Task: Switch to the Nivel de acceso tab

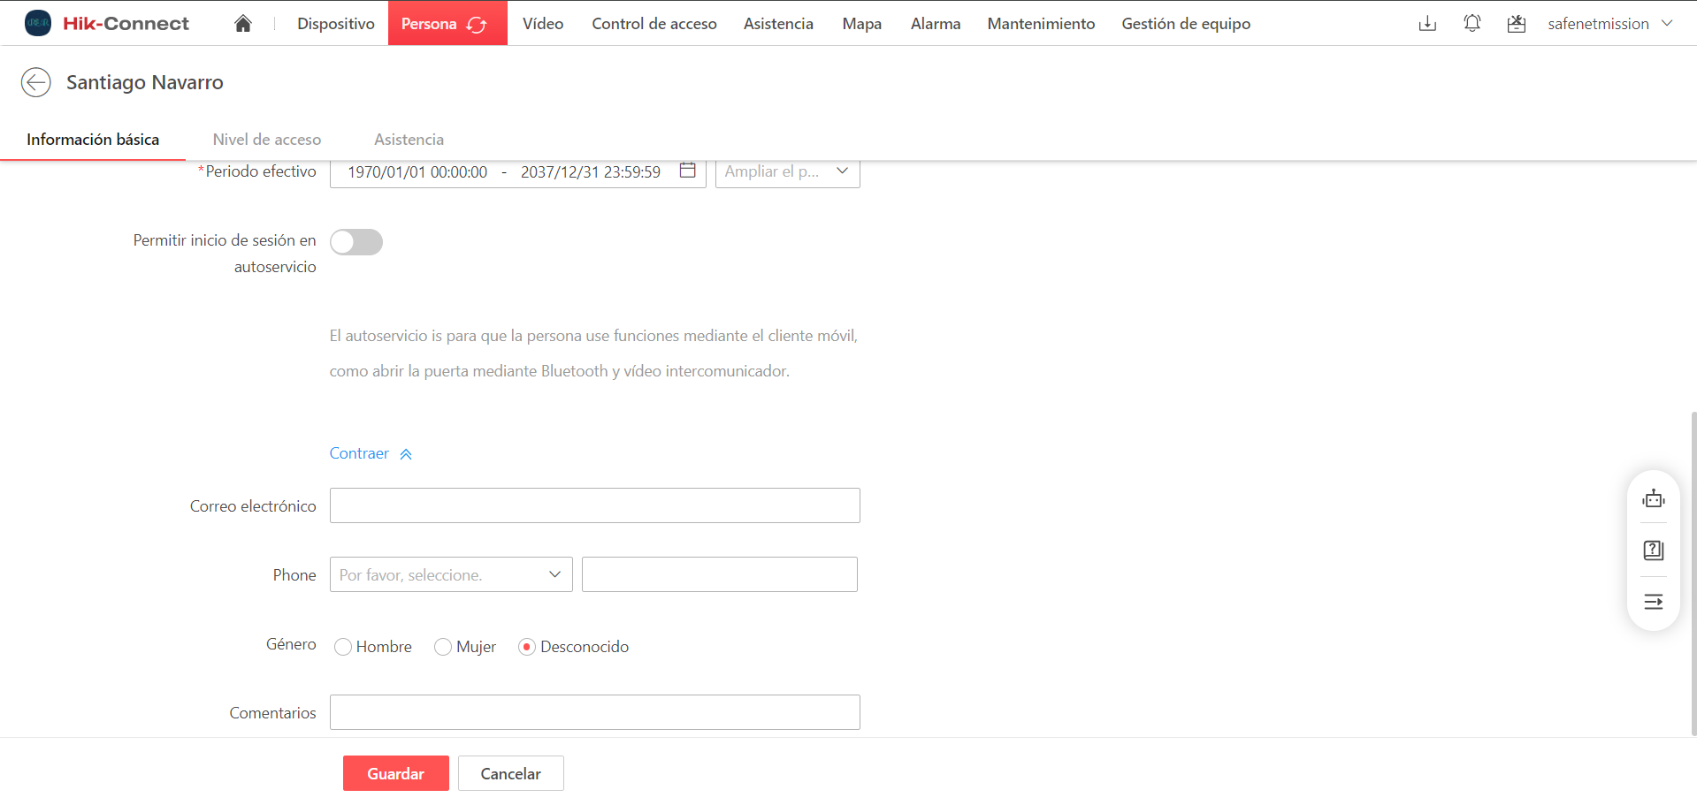Action: point(266,140)
